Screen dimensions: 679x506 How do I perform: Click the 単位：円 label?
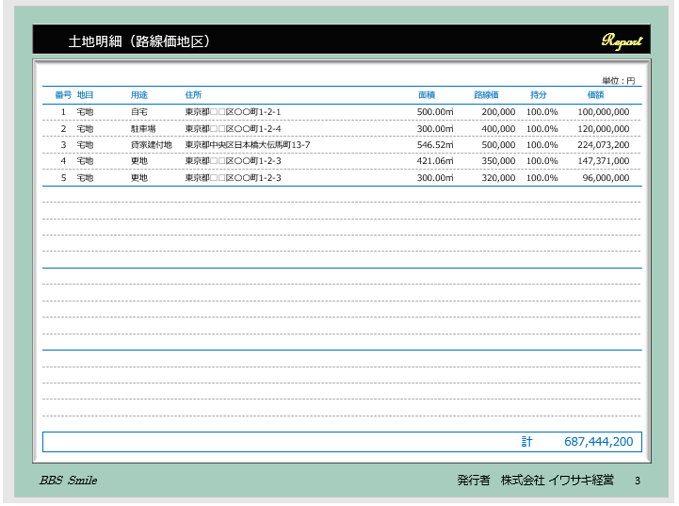619,81
